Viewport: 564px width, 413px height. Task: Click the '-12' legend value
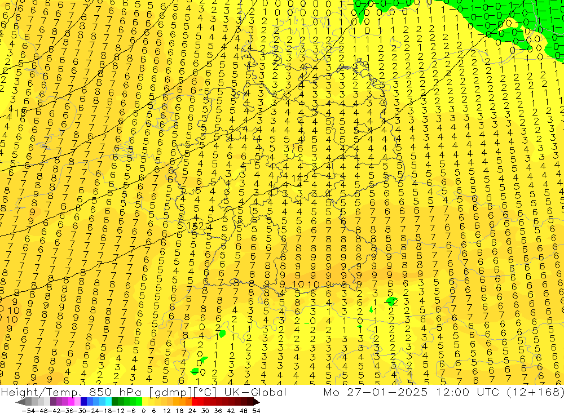click(118, 411)
